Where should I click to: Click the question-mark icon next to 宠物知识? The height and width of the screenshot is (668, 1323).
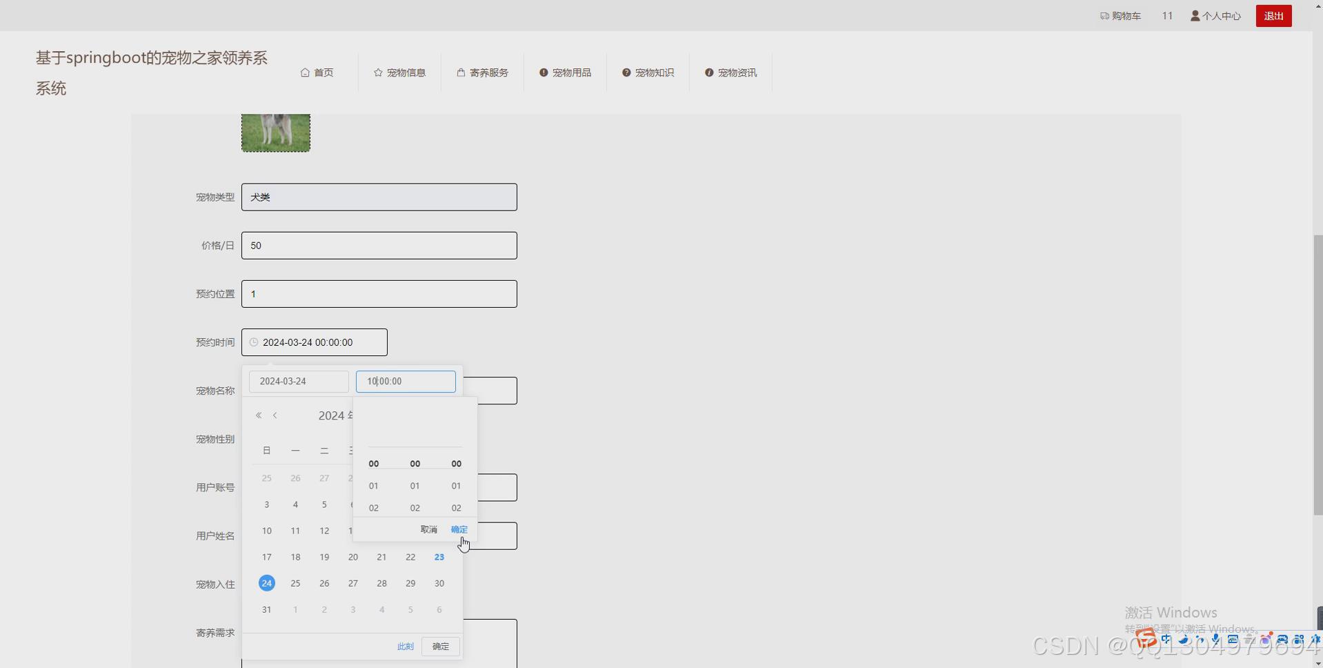point(626,72)
